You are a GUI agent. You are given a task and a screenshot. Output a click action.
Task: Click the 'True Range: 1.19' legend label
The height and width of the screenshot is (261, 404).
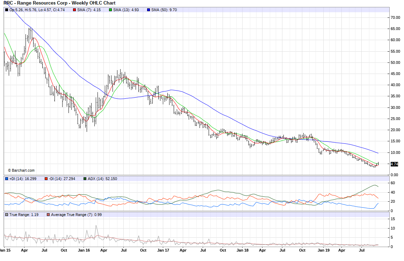[24, 215]
